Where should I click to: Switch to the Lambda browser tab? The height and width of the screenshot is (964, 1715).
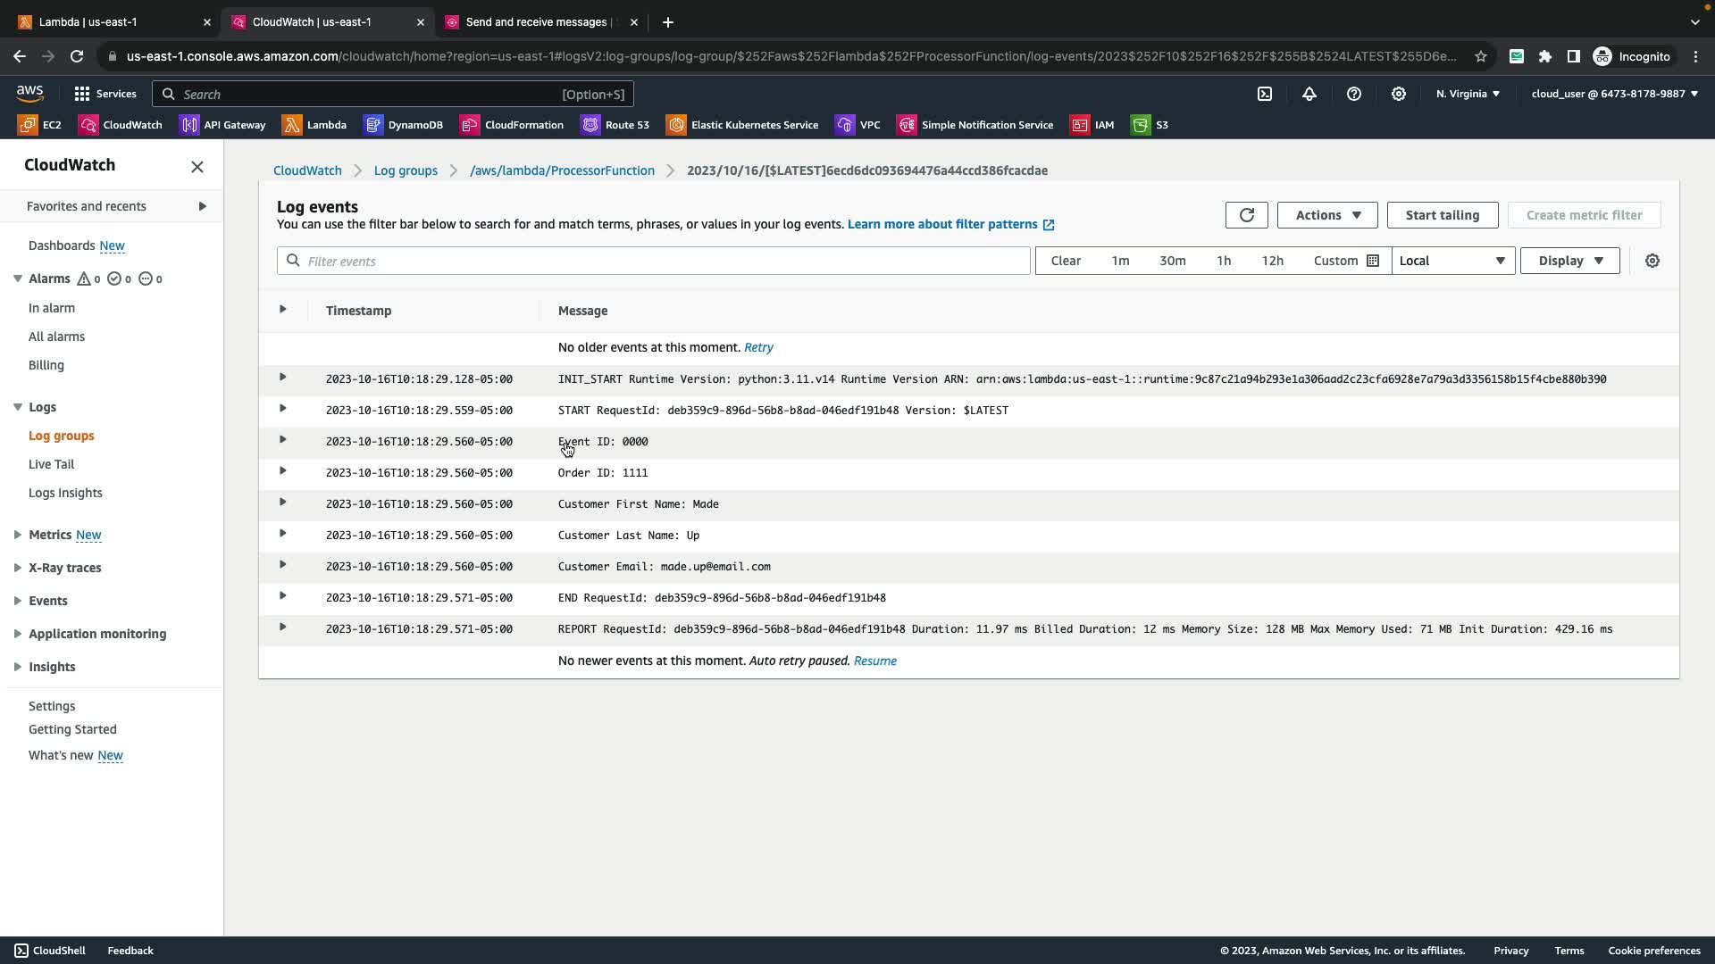pyautogui.click(x=107, y=21)
